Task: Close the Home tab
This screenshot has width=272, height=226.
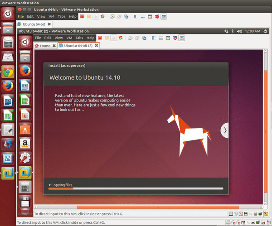Action: [54, 46]
